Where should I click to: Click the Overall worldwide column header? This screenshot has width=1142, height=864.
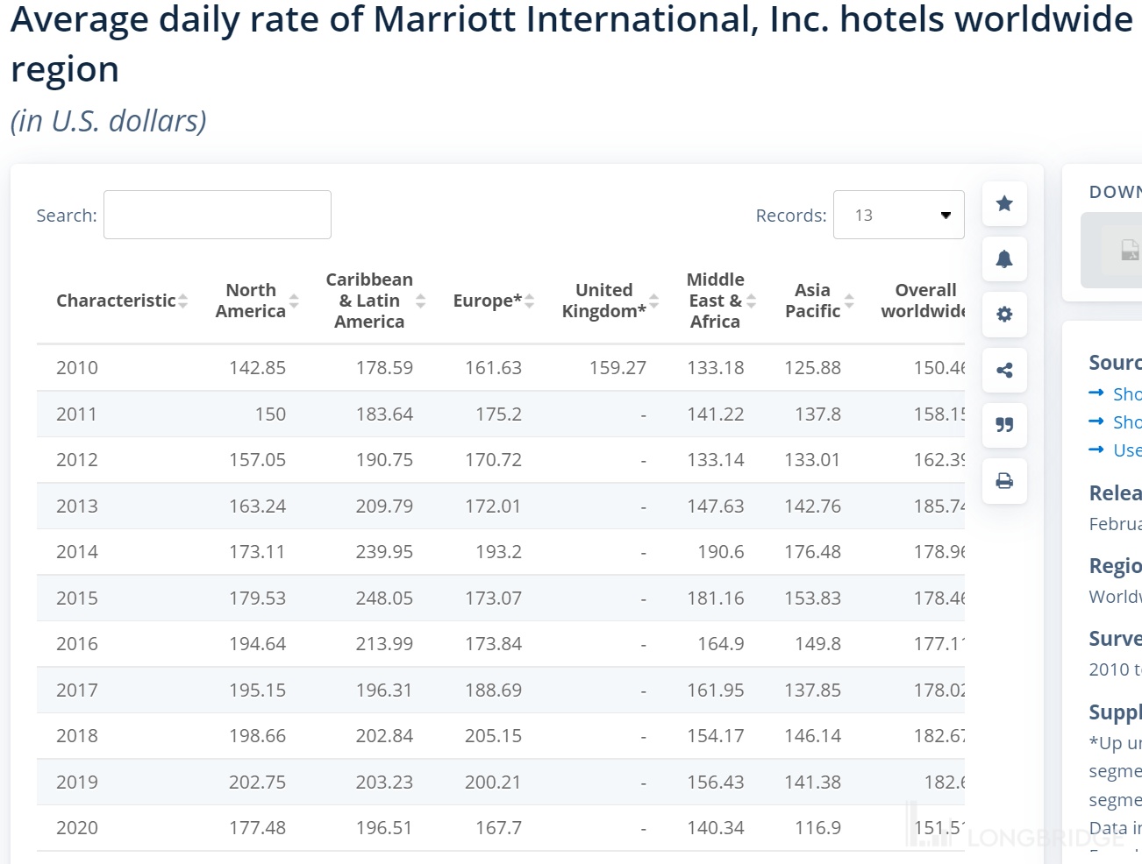923,301
